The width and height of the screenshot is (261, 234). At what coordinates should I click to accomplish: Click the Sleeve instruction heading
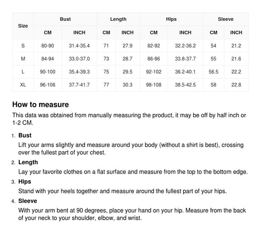28,201
